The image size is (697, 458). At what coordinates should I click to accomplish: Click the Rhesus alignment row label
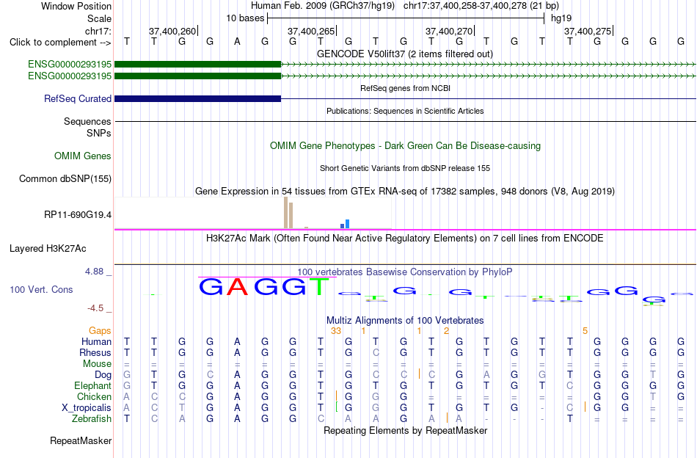coord(95,352)
